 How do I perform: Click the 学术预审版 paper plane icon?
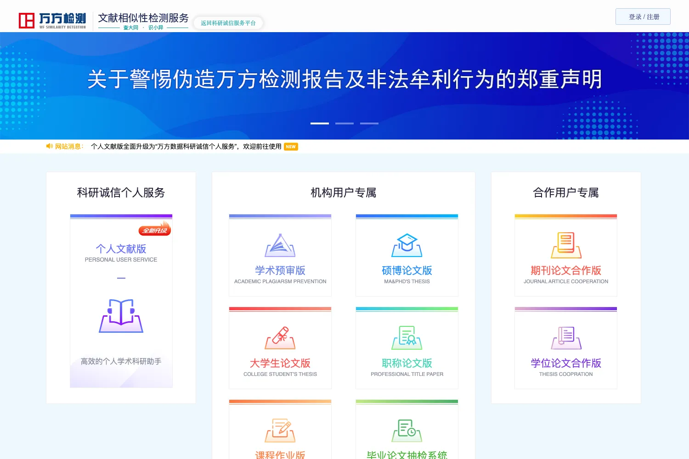(x=280, y=246)
